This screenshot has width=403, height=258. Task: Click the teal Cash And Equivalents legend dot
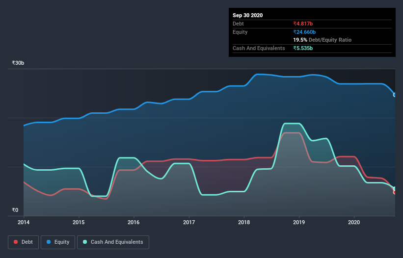(85, 242)
